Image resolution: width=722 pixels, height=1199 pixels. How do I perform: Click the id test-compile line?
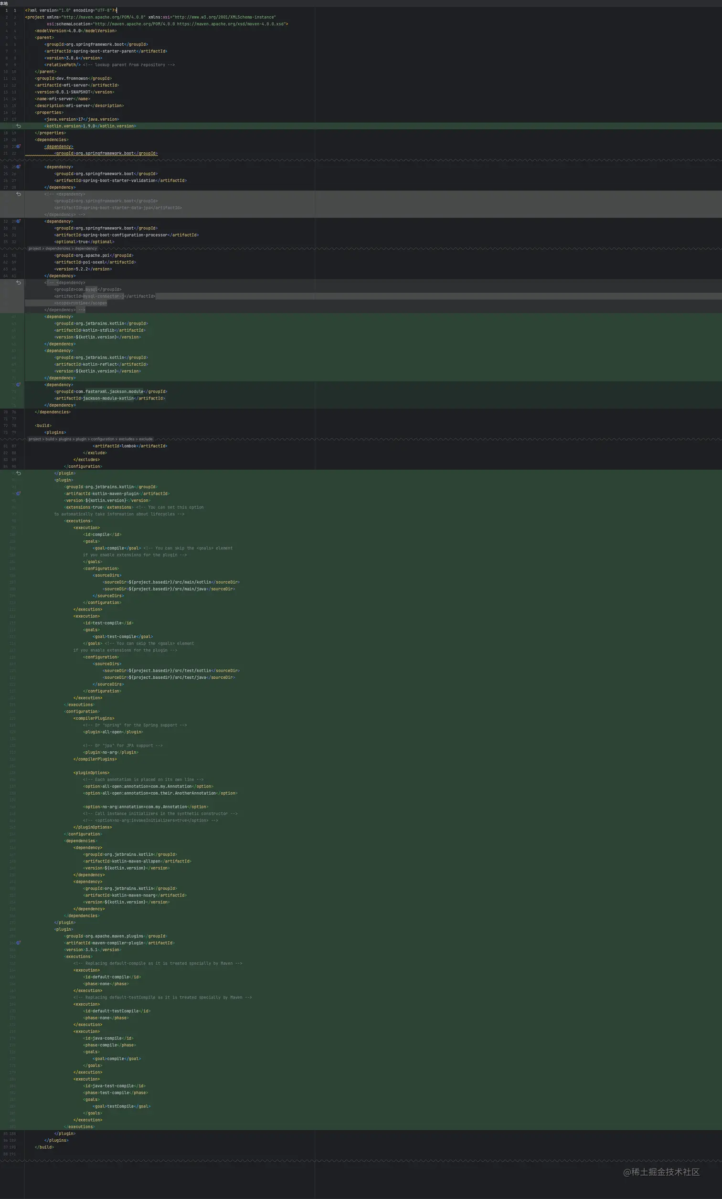[108, 623]
